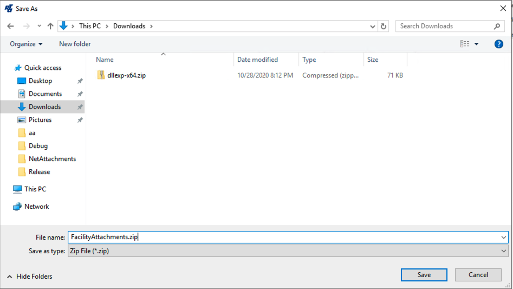
Task: Sort files by Date modified column
Action: (x=257, y=60)
